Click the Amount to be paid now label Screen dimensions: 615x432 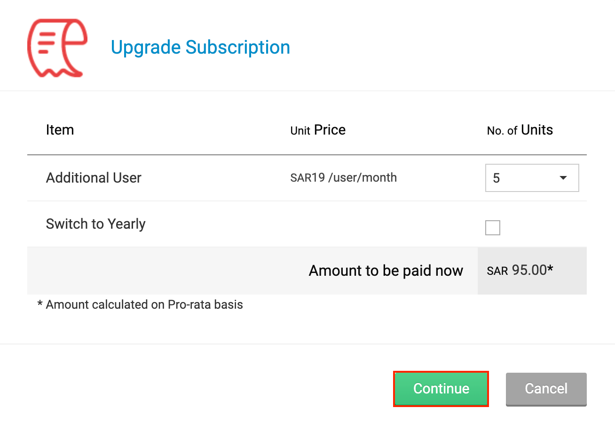coord(386,271)
